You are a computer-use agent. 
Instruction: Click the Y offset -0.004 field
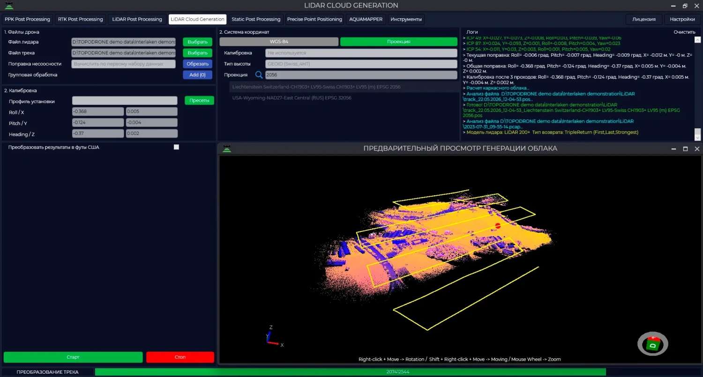(152, 123)
